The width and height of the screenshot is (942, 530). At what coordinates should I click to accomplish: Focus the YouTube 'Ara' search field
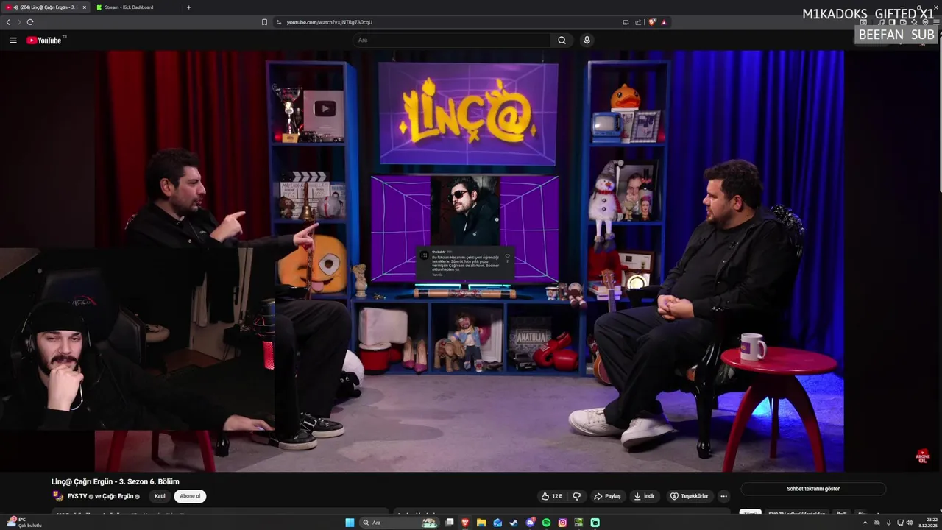[452, 40]
